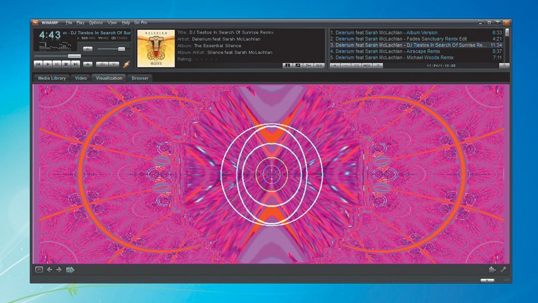The image size is (538, 303).
Task: Open visualization settings wrench icon
Action: [x=503, y=270]
